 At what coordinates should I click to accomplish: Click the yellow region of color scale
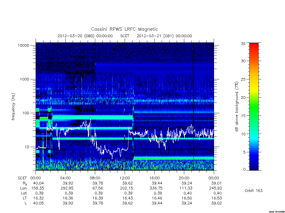[x=254, y=89]
